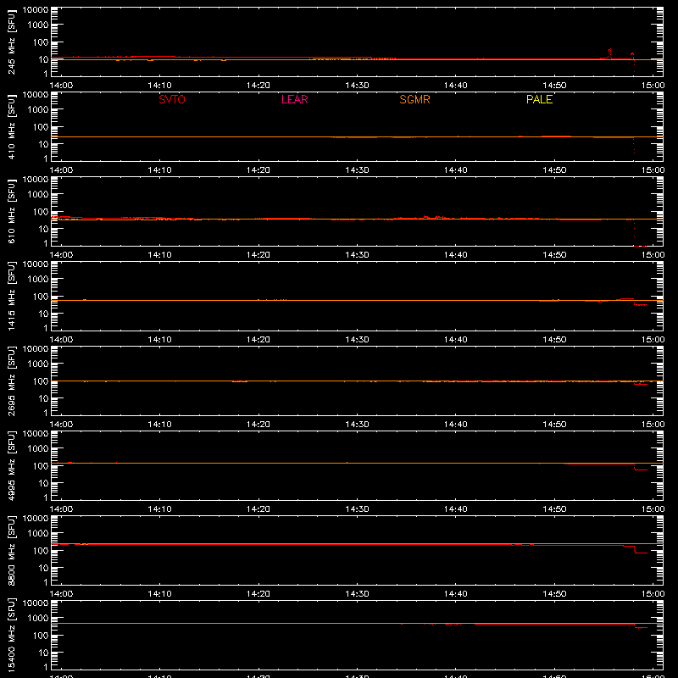Click the 14:30 tick label below the 245 MHz plot
The image size is (678, 678).
coord(357,86)
